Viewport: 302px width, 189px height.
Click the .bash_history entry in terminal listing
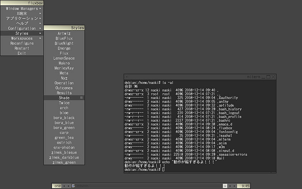[230, 109]
